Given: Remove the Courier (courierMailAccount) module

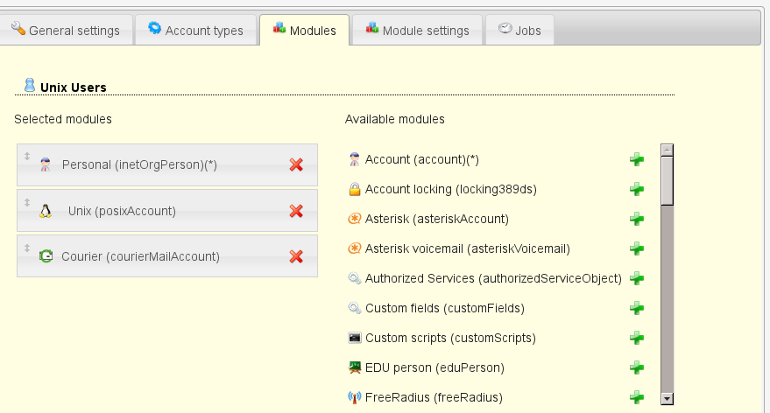Looking at the screenshot, I should [296, 256].
